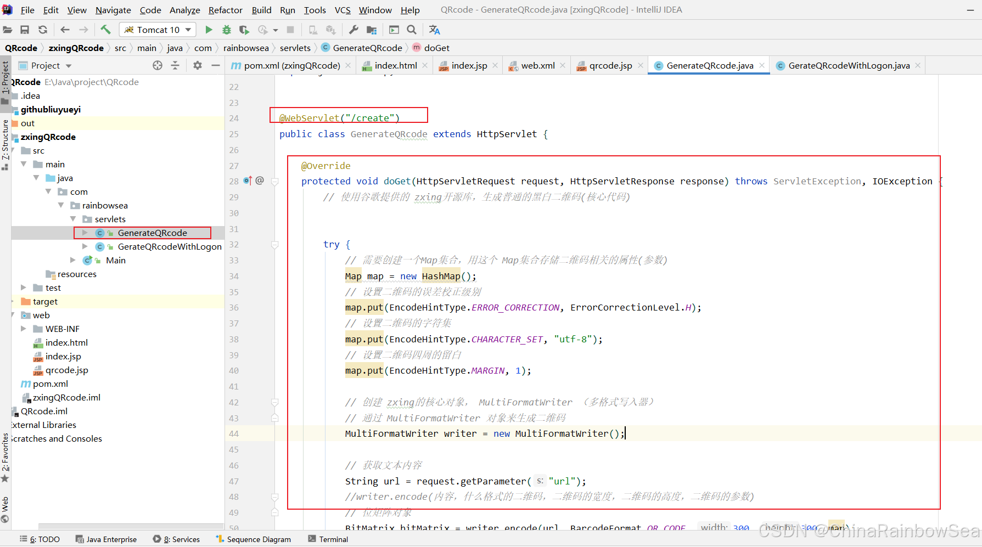This screenshot has width=982, height=547.
Task: Click the Translate toolbar icon
Action: [434, 30]
